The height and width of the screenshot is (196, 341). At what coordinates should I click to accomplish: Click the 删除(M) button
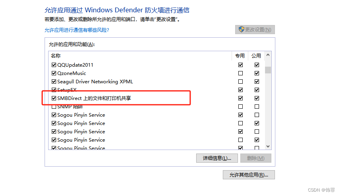(256, 158)
